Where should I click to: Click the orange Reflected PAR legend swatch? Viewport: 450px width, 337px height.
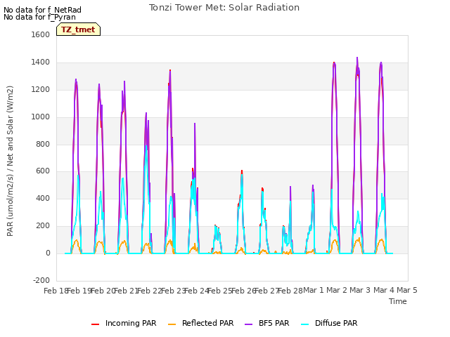(172, 324)
